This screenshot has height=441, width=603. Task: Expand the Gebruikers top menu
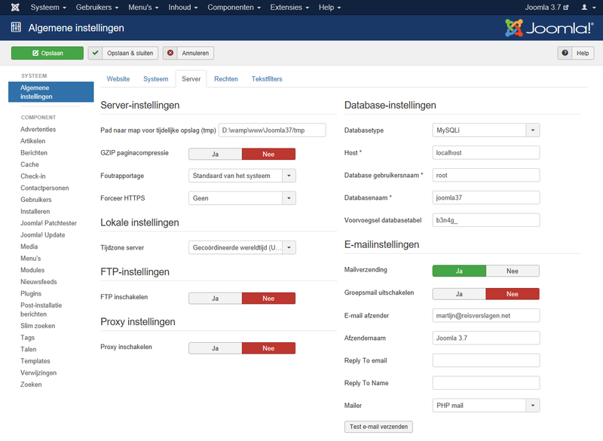(97, 8)
